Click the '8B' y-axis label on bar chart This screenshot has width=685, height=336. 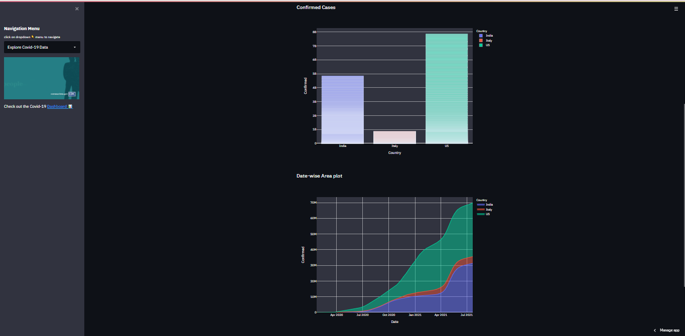coord(314,32)
